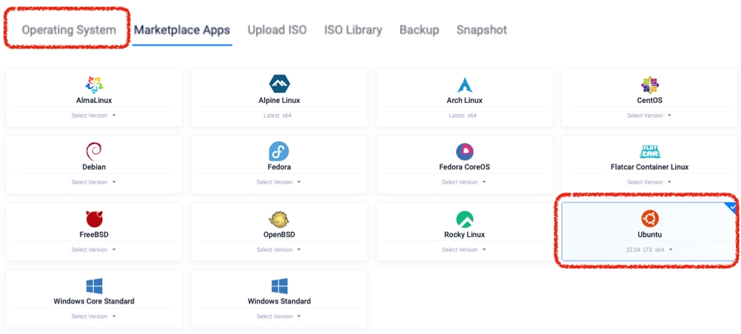
Task: Open Fedora CoreOS Select Version dropdown
Action: click(x=464, y=182)
